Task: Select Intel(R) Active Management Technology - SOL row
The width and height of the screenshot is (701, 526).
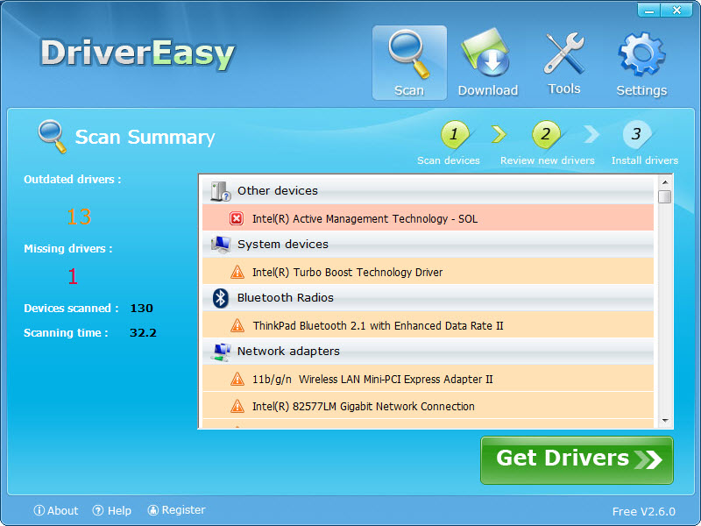Action: [428, 217]
